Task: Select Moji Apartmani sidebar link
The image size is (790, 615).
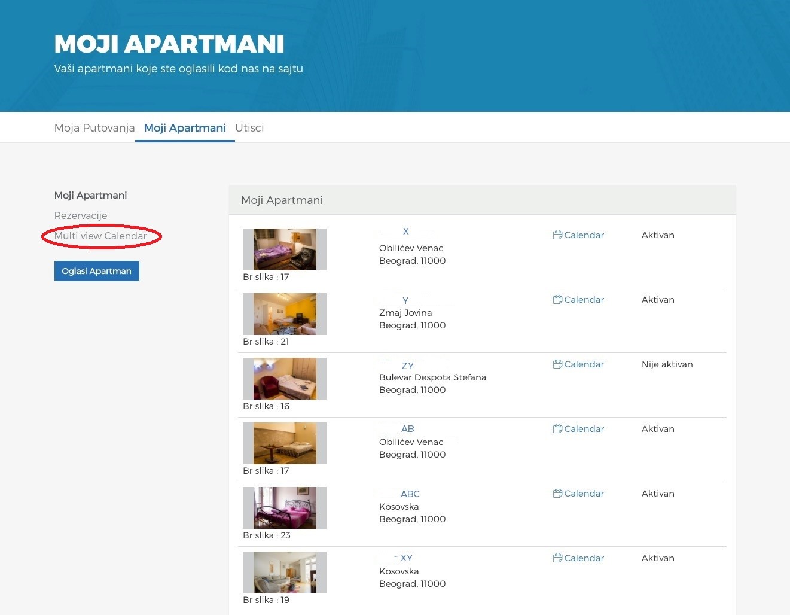Action: click(x=90, y=196)
